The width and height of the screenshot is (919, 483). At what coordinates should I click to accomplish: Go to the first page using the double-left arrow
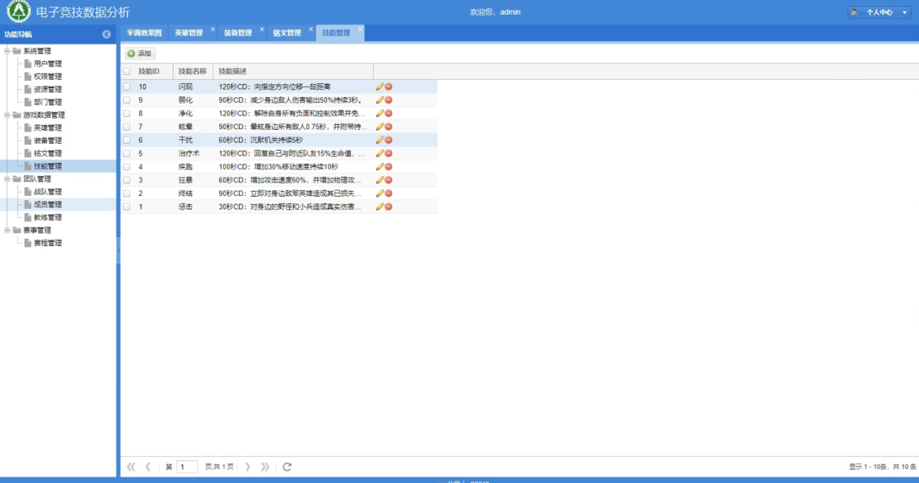click(131, 466)
